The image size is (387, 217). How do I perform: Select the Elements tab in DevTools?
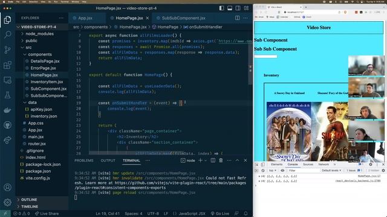coord(277,165)
